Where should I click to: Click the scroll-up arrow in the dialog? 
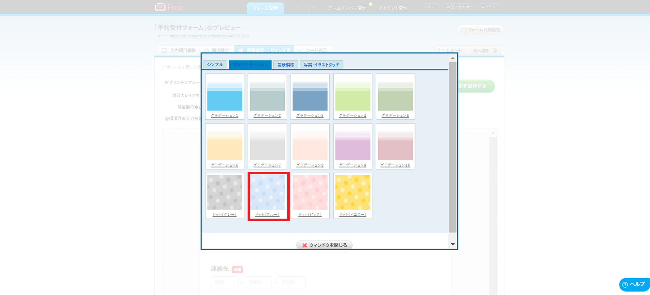point(453,58)
